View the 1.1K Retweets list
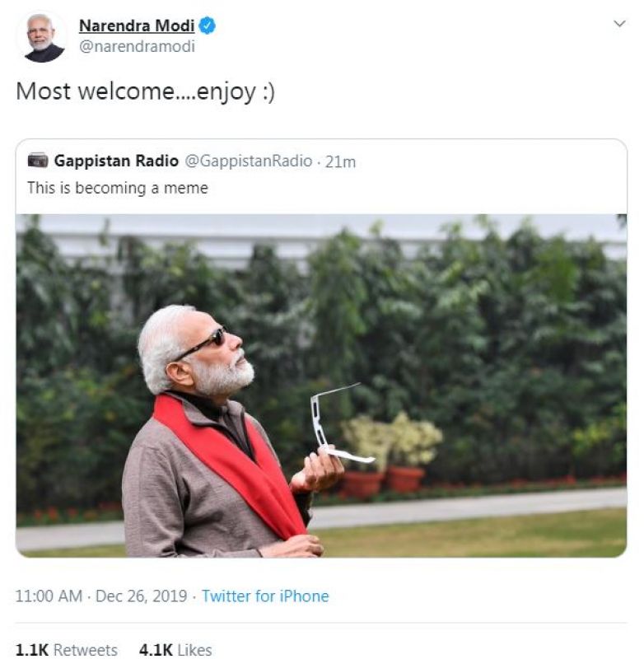Screen dimensions: 644x659 coord(67,650)
